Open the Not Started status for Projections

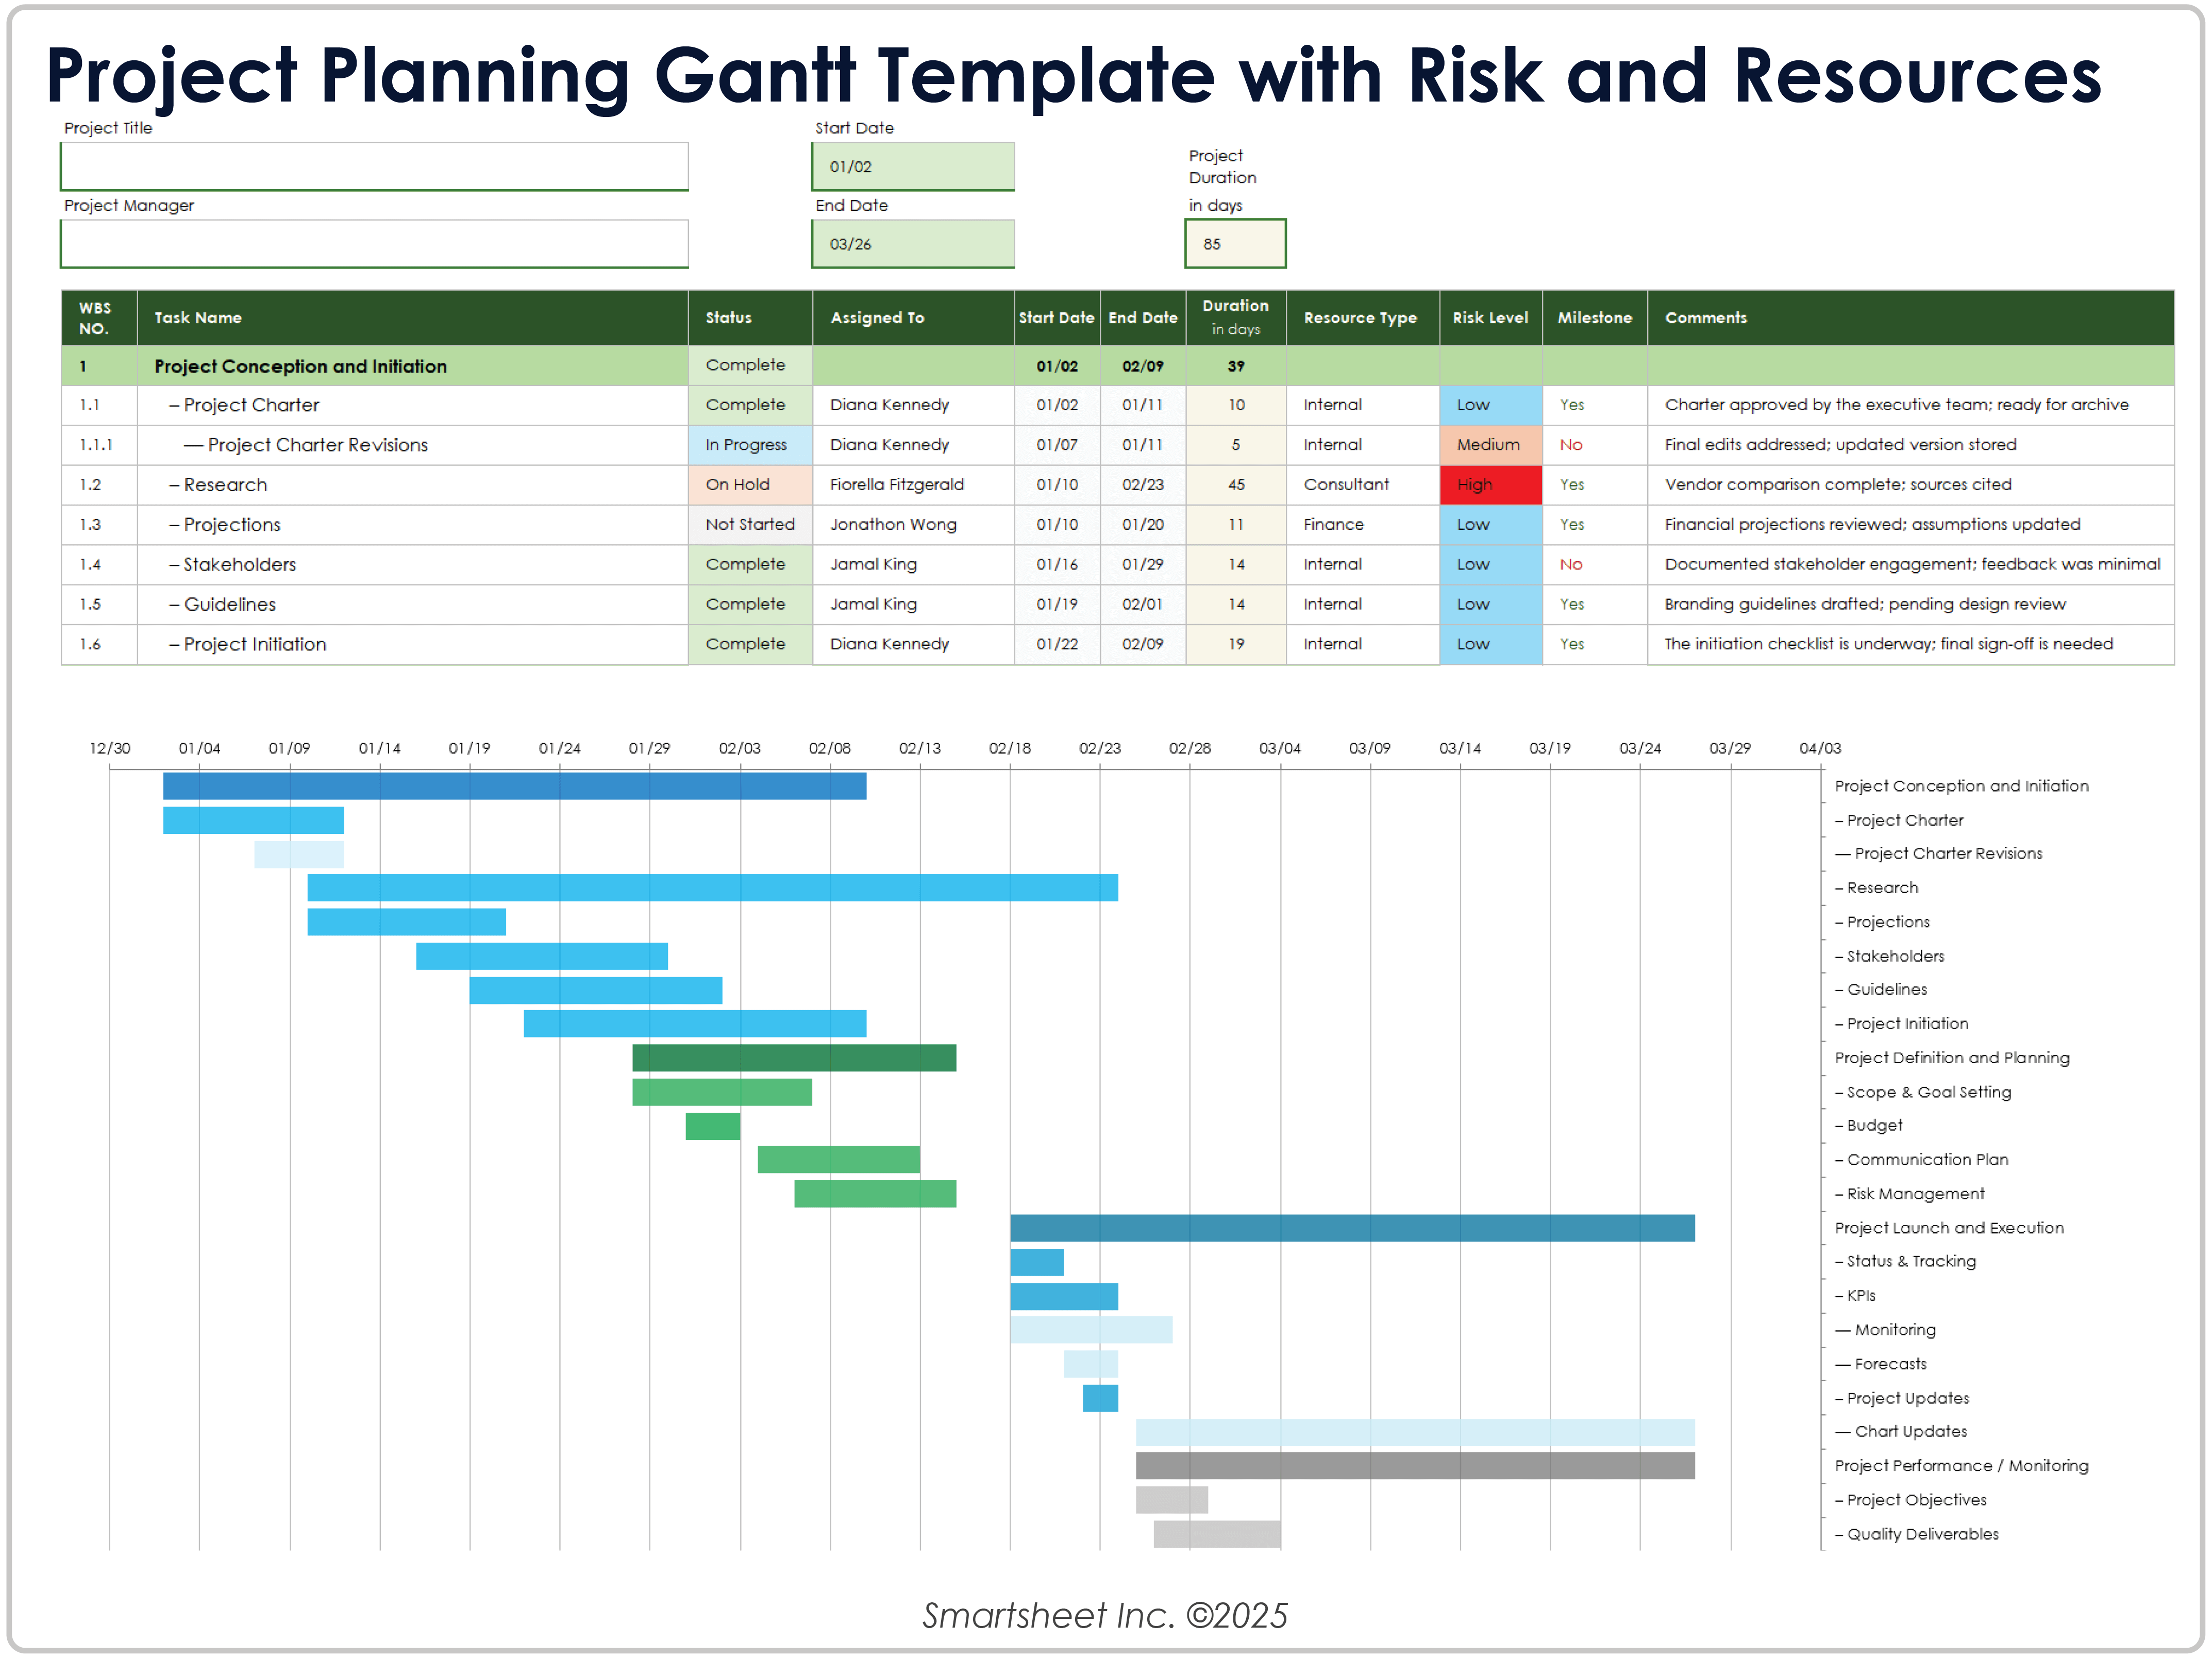pyautogui.click(x=749, y=525)
